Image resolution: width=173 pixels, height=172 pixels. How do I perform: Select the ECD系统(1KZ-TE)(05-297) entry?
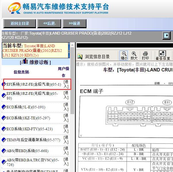28,118
